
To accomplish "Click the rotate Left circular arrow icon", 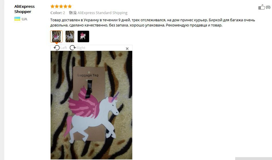I will (x=57, y=48).
